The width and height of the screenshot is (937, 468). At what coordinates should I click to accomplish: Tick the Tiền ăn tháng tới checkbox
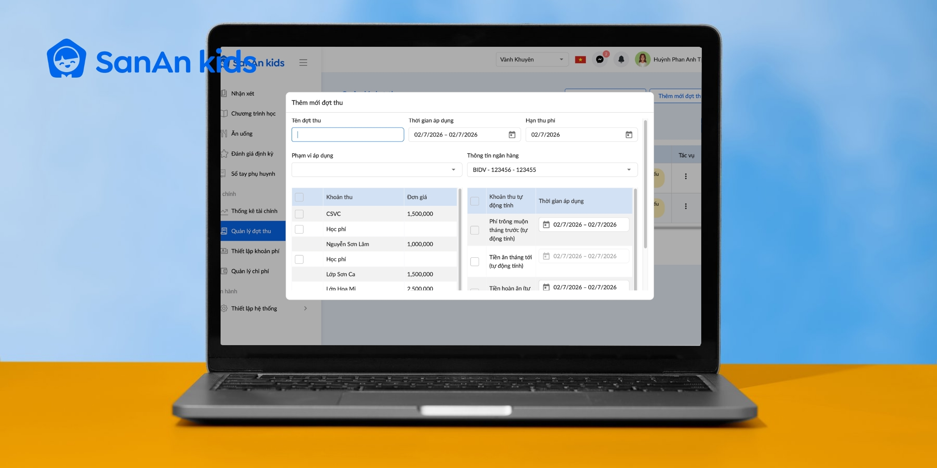(475, 262)
